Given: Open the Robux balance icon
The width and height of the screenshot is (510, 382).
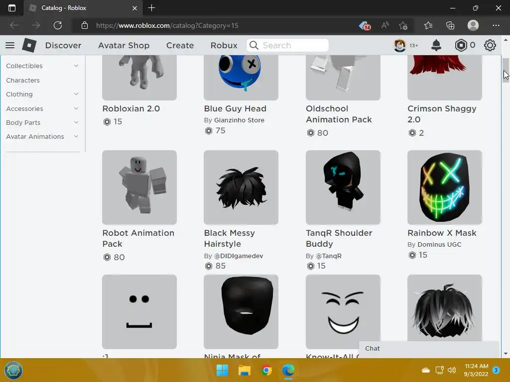Looking at the screenshot, I should pos(461,45).
